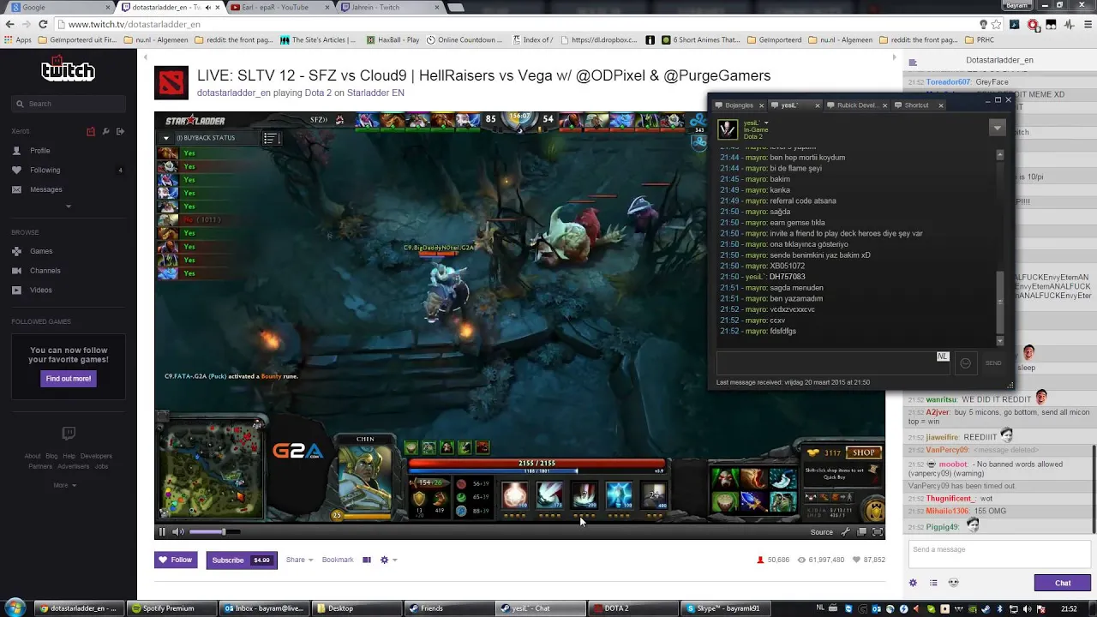1097x617 pixels.
Task: Click the layout icon next to Bookmark
Action: coord(367,560)
